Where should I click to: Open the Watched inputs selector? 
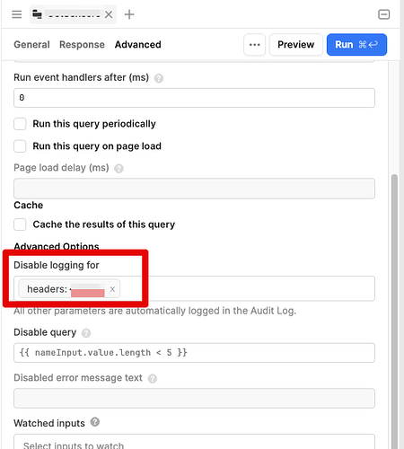tap(194, 442)
